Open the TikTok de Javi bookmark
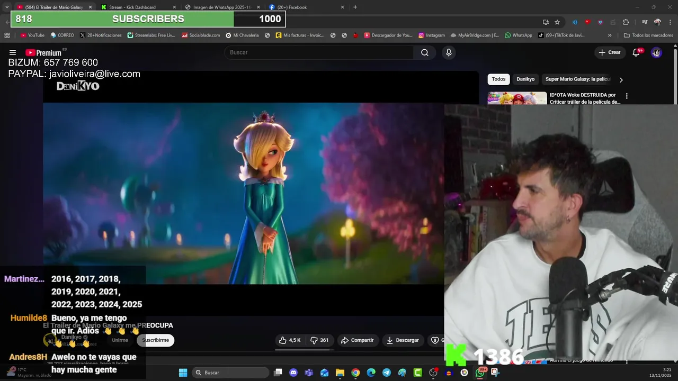Screen dimensions: 678x381 (561, 35)
